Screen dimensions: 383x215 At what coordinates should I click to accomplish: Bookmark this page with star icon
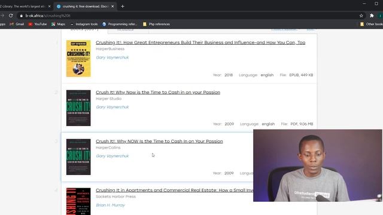point(361,16)
